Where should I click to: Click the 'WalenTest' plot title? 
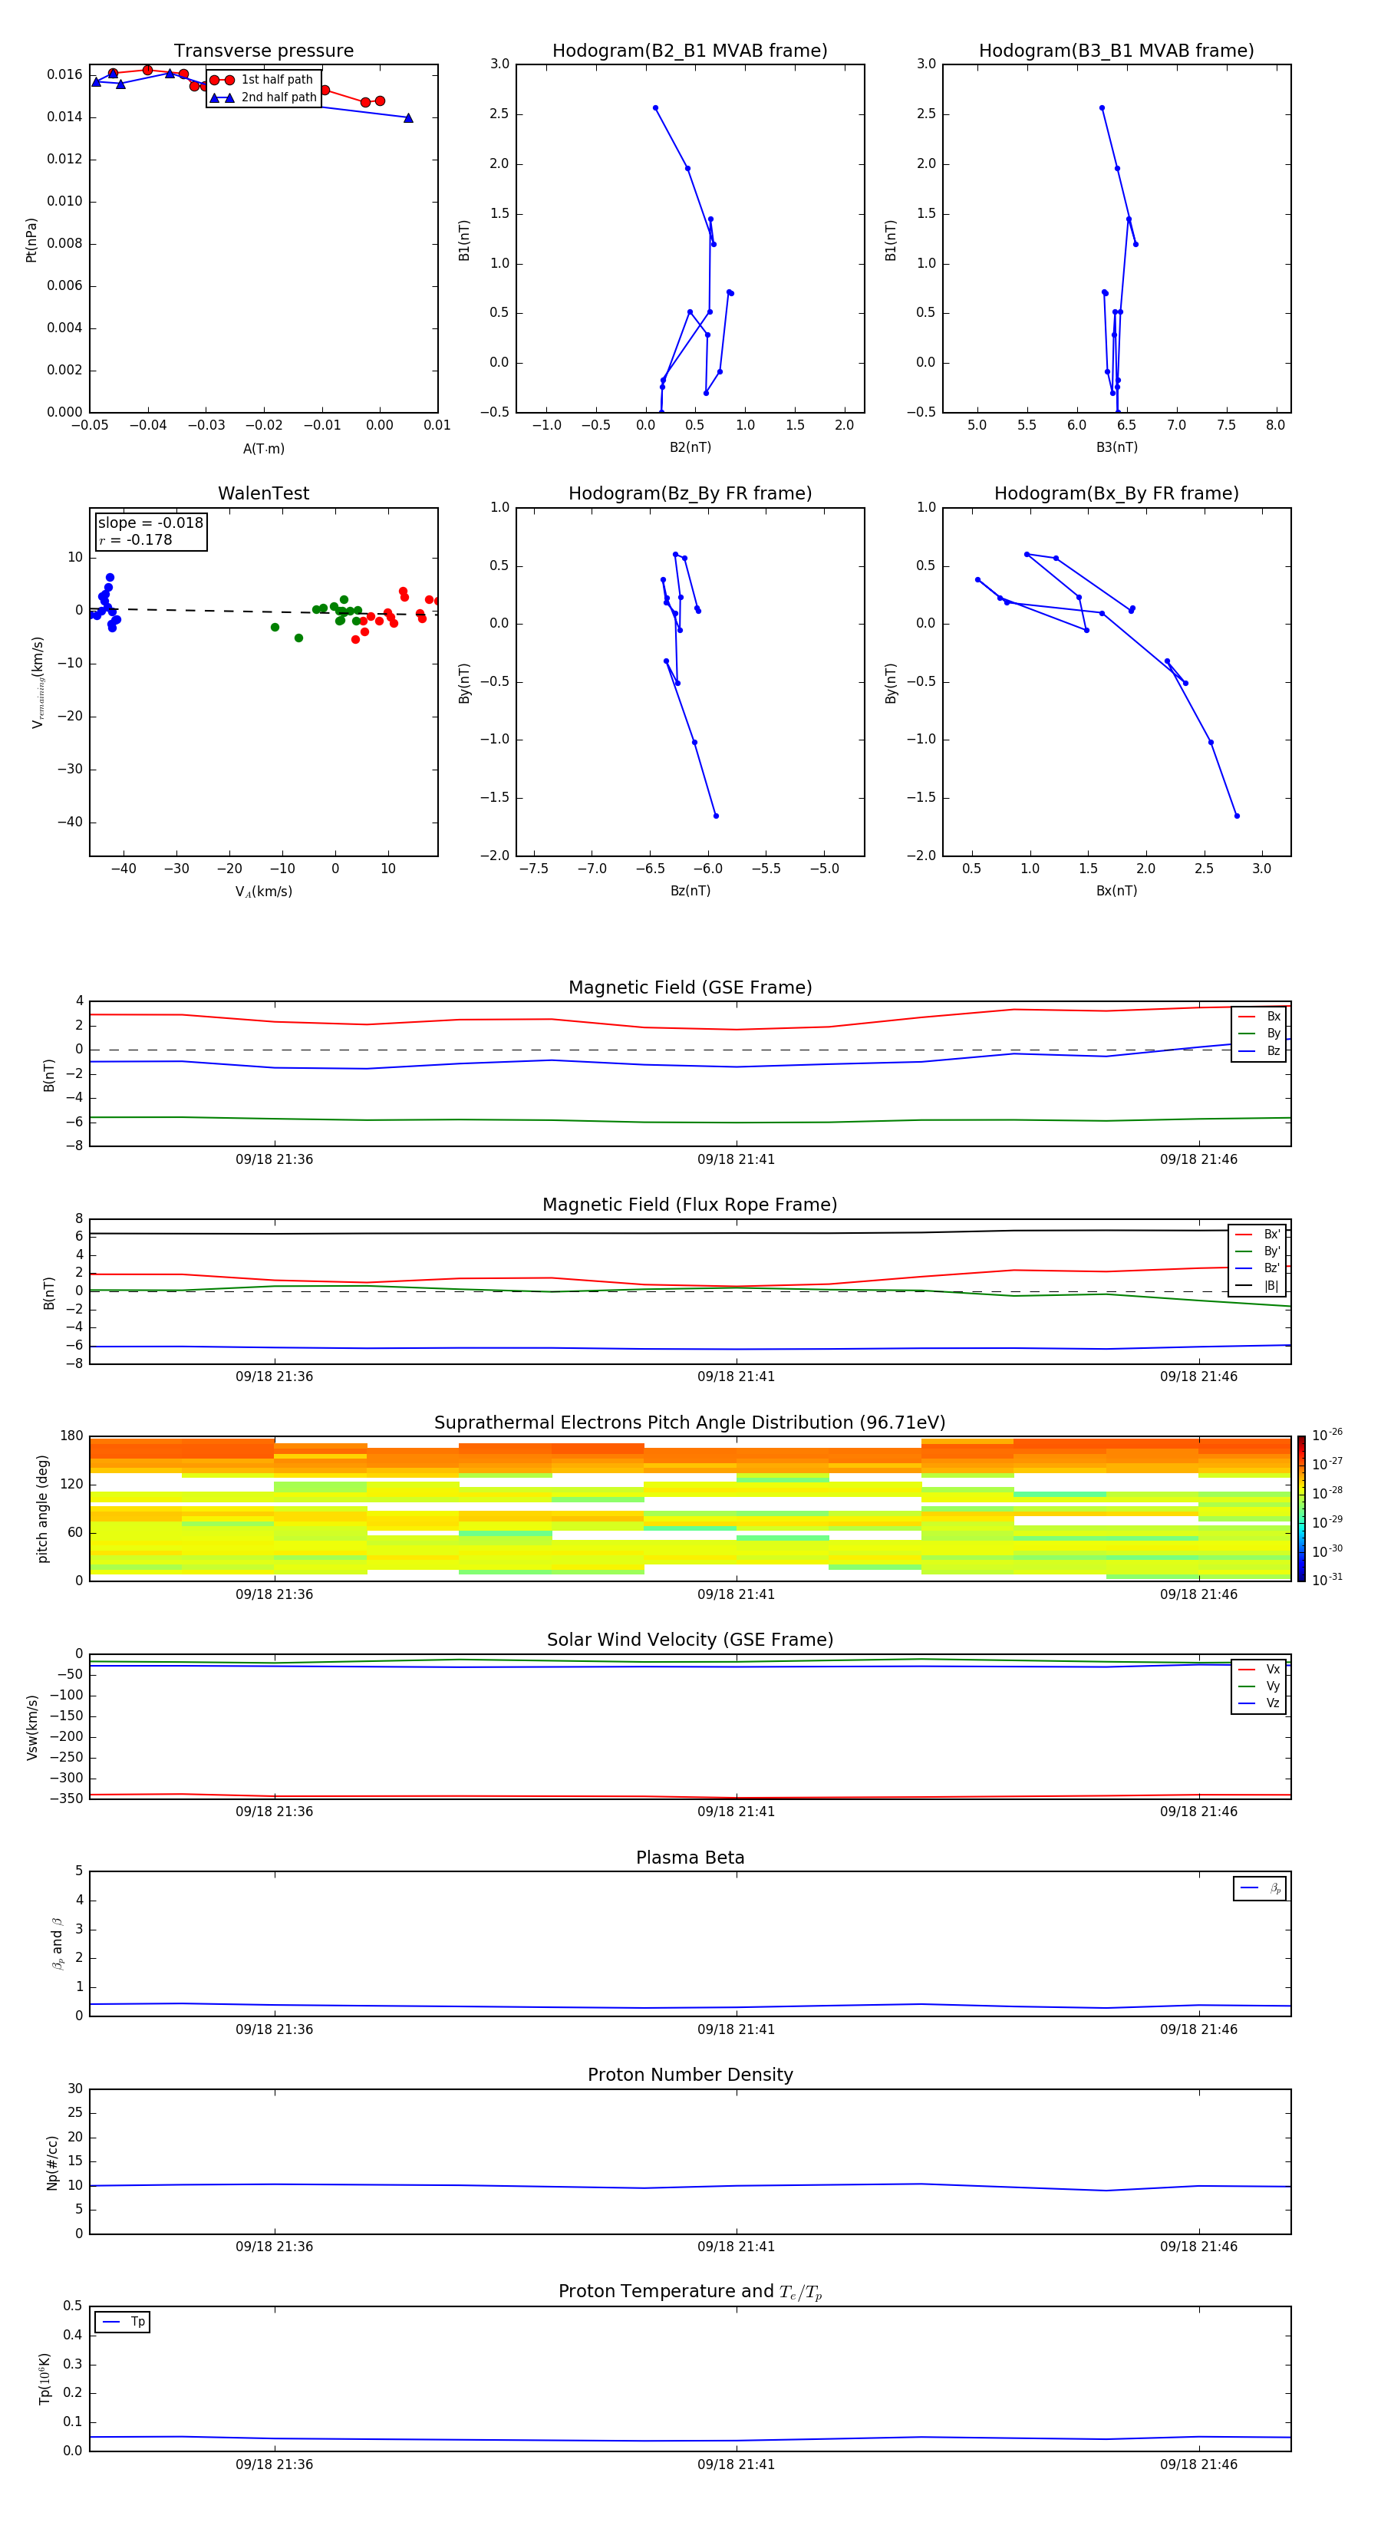coord(263,493)
